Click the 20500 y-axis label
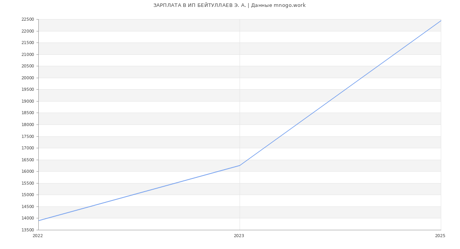Viewport: 460px width, 249px height. tap(28, 66)
